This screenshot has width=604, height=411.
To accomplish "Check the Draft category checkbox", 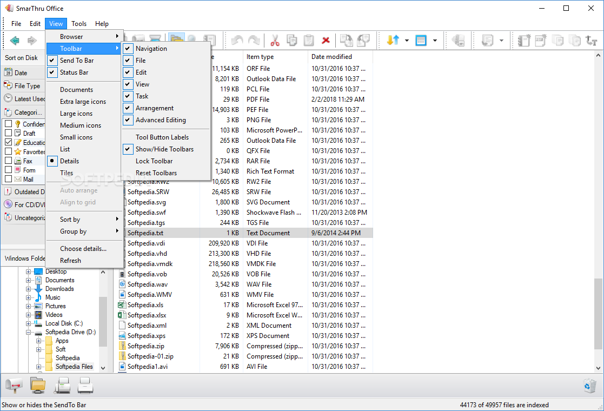I will click(8, 133).
